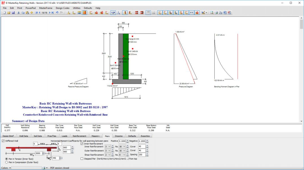Viewport: 304px width, 170px height.
Task: Click the Pier Inner Face Steel value 0.815
Action: click(59, 130)
